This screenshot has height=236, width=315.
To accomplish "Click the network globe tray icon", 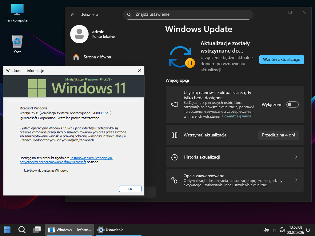I will [x=282, y=230].
